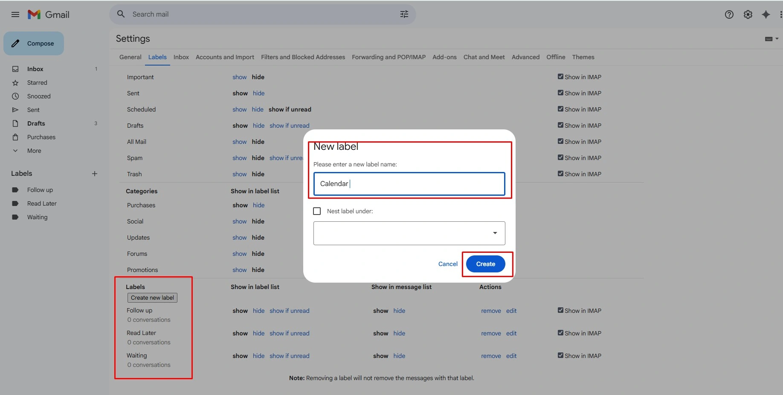783x395 pixels.
Task: Open the main menu hamburger icon
Action: tap(15, 14)
